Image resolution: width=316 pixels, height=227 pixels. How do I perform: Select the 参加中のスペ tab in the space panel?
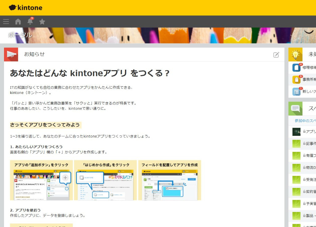coord(305,121)
